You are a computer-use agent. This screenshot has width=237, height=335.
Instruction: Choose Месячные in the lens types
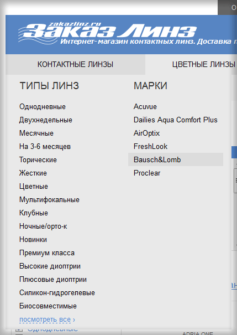[x=36, y=133]
